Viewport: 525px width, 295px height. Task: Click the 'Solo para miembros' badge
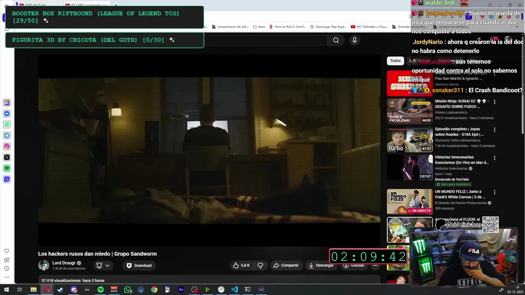pos(453,184)
